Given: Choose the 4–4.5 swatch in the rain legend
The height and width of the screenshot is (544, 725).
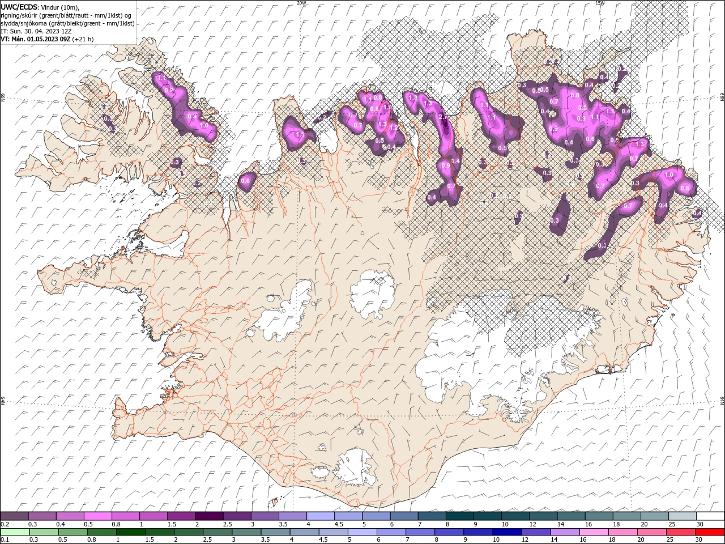Looking at the screenshot, I should point(304,532).
